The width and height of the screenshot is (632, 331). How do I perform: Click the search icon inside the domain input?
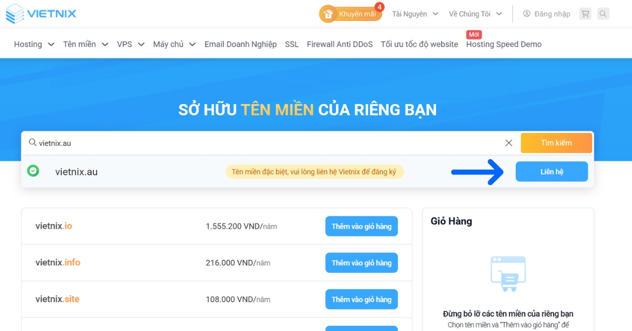coord(32,142)
